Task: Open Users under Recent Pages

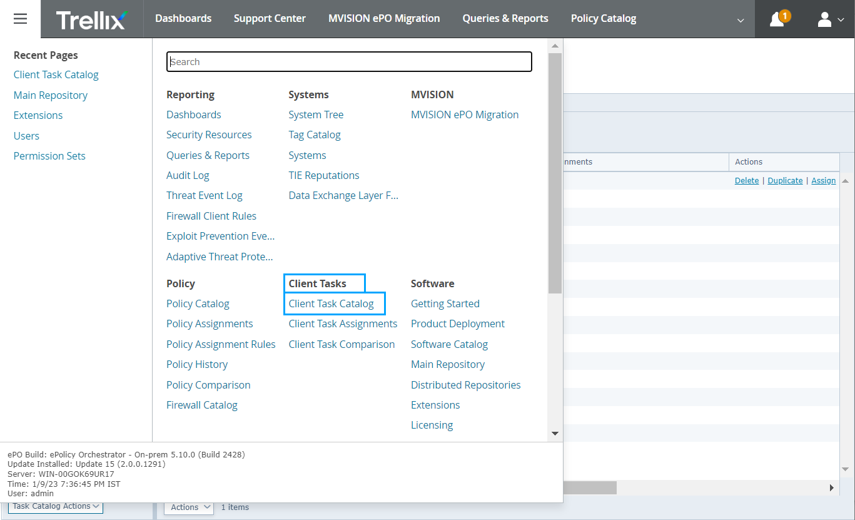Action: tap(26, 136)
